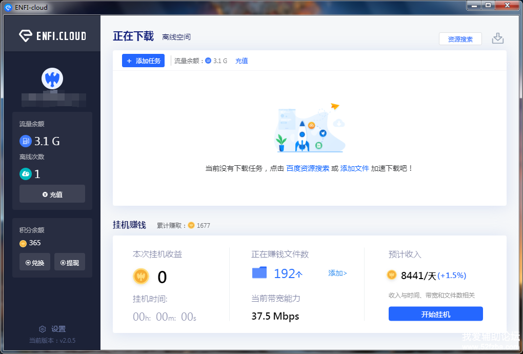Click the blue folder icon for earning files
Image resolution: width=523 pixels, height=354 pixels.
click(259, 272)
